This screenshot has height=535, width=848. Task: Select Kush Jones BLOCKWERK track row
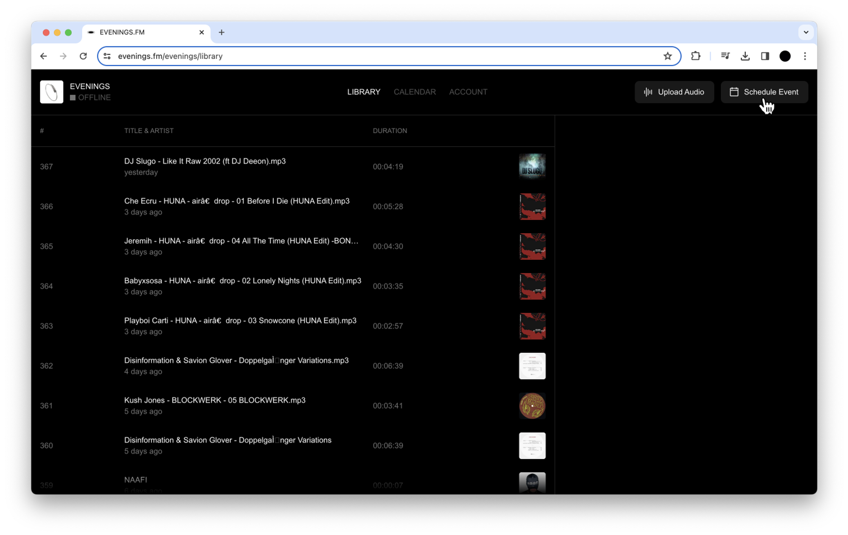click(x=215, y=405)
